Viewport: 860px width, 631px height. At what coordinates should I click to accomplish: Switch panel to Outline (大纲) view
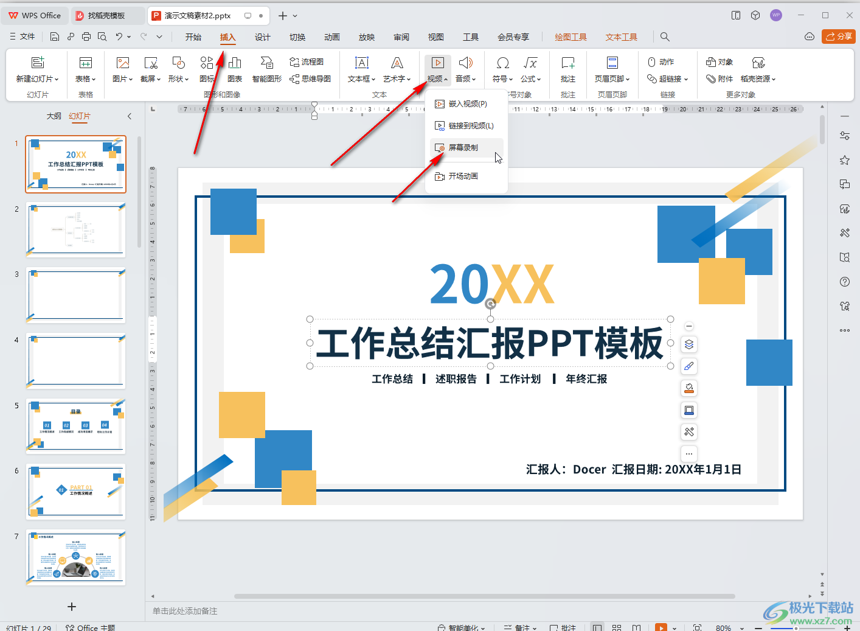(54, 116)
